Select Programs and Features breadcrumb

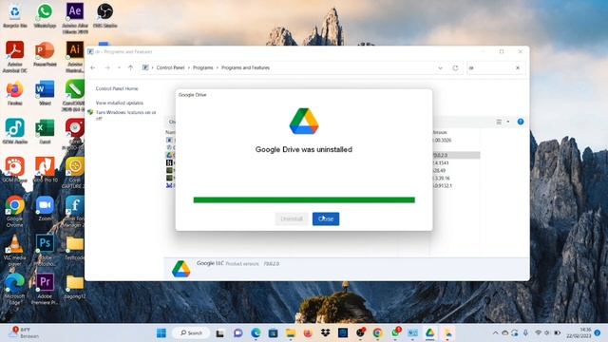[x=245, y=67]
